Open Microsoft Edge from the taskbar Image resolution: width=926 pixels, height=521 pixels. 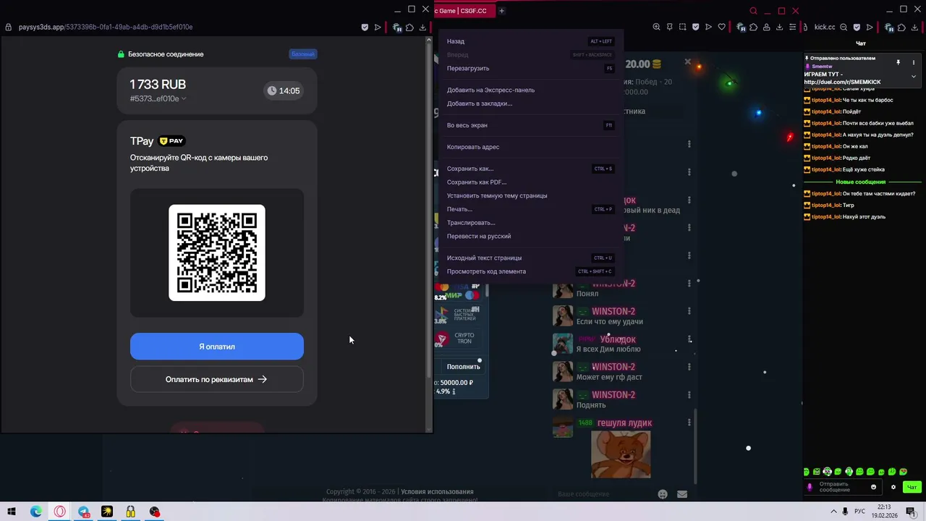pyautogui.click(x=35, y=512)
